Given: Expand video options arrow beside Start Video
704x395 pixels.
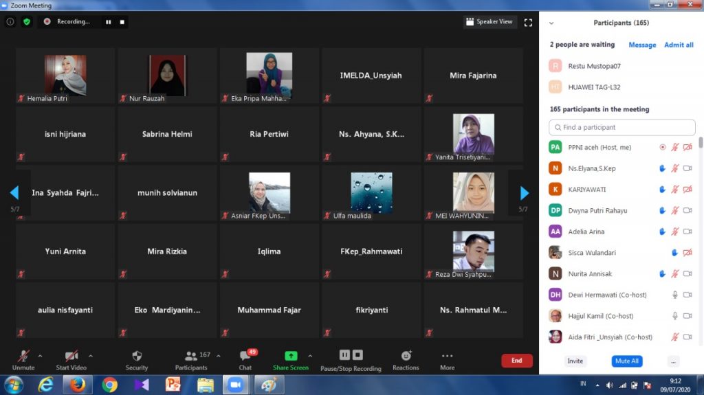Looking at the screenshot, I should (x=91, y=356).
